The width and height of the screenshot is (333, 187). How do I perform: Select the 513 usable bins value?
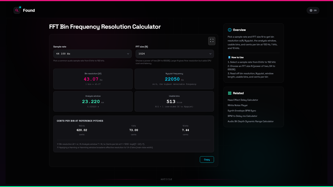(x=171, y=102)
